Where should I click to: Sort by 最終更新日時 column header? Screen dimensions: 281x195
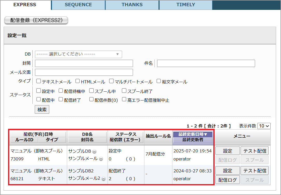point(193,134)
